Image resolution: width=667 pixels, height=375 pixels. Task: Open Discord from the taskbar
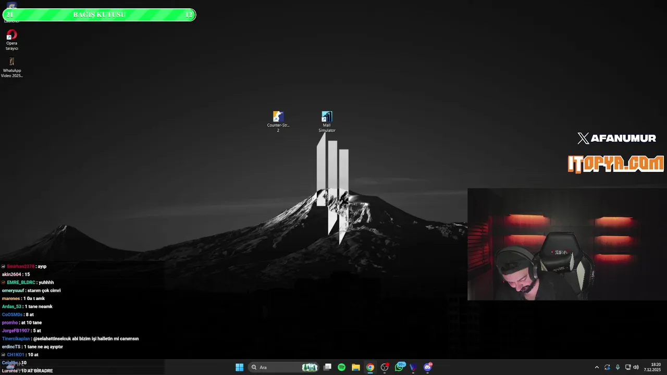click(x=428, y=367)
